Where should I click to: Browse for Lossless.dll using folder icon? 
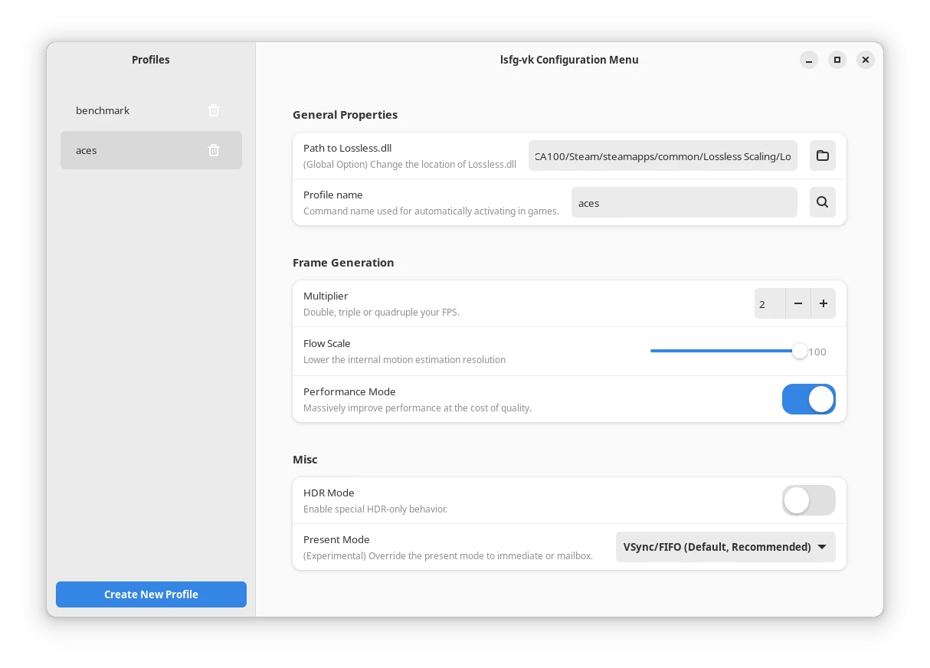coord(822,156)
